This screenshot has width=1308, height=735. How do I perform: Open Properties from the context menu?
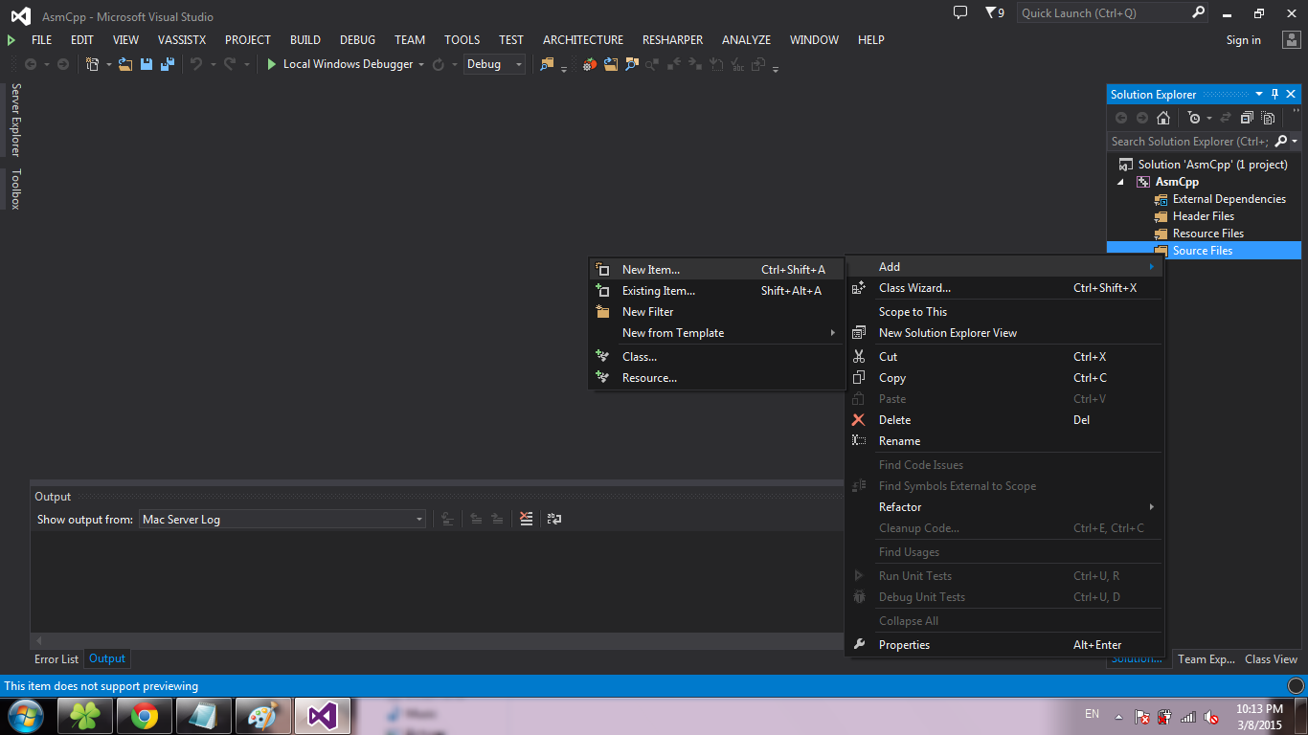pyautogui.click(x=1004, y=645)
